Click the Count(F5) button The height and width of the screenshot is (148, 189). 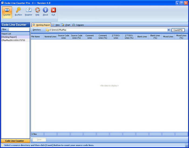178,30
